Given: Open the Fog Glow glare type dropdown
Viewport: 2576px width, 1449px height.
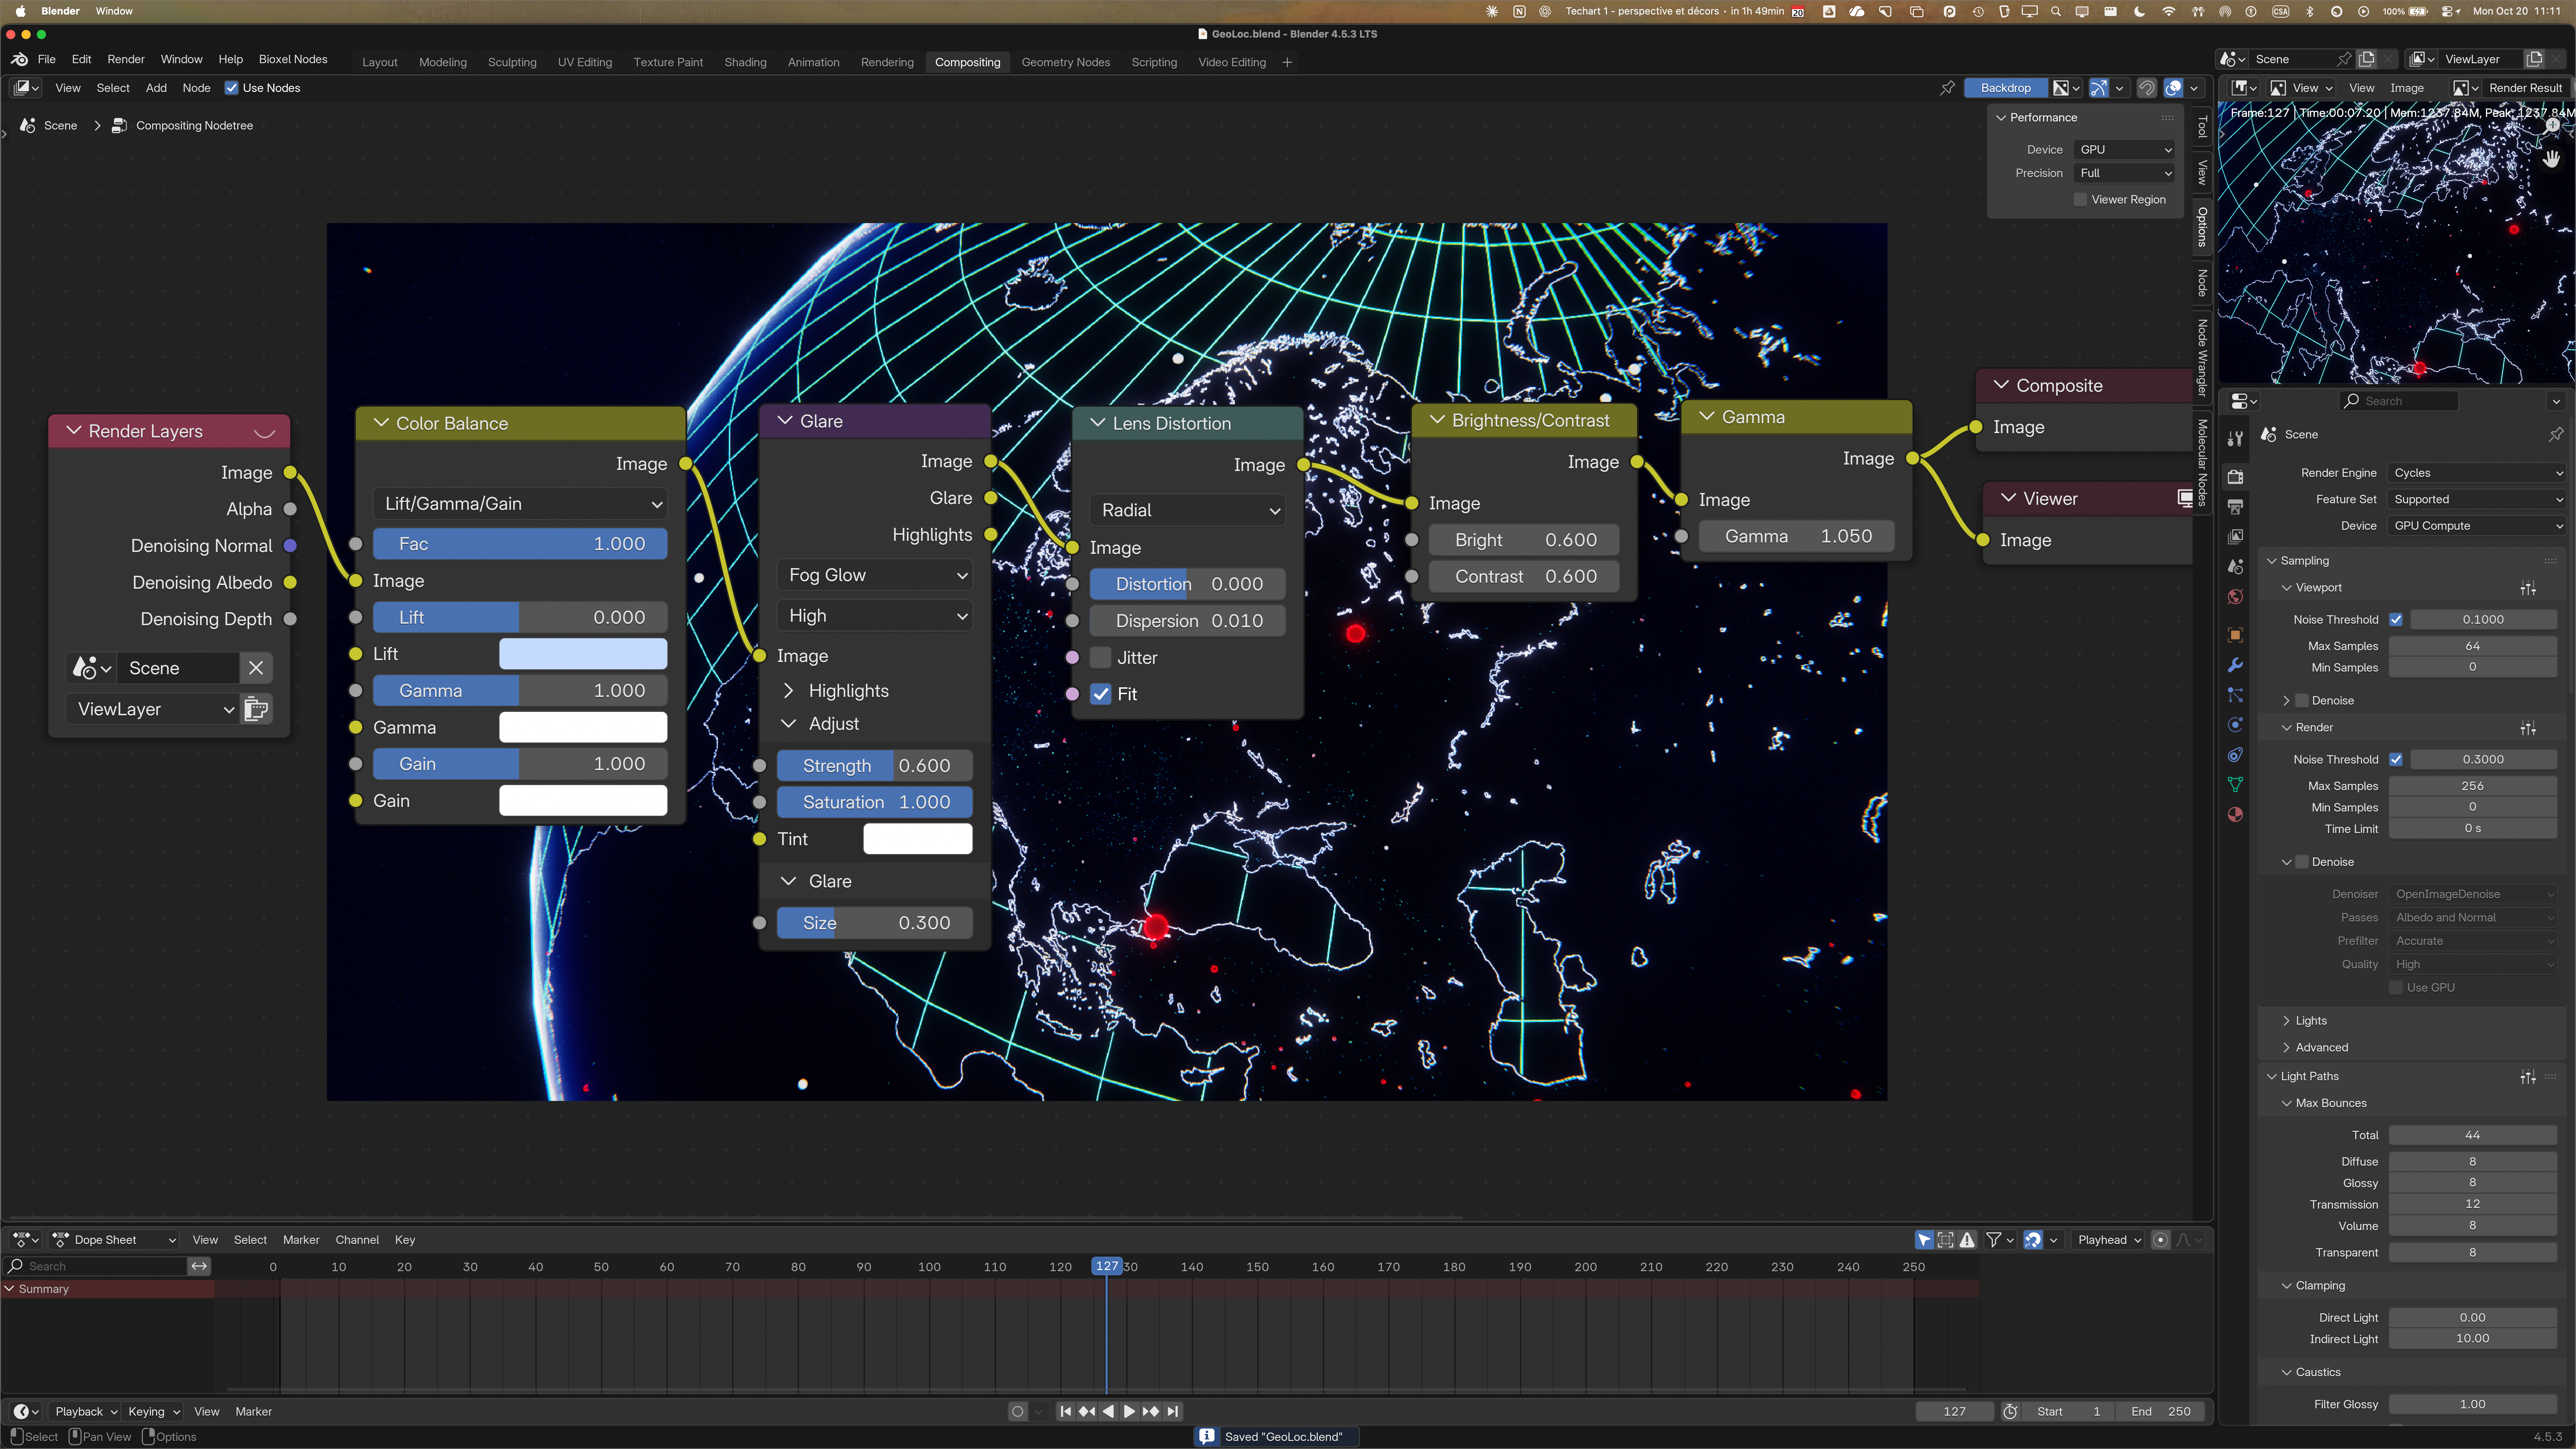Looking at the screenshot, I should point(875,575).
